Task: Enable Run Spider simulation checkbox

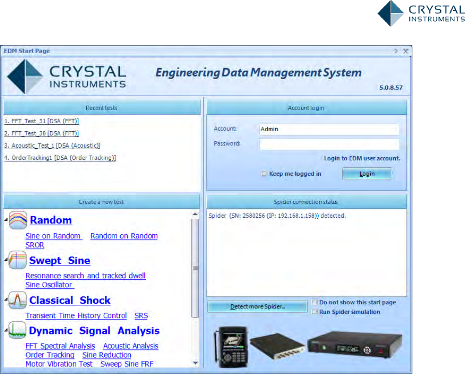Action: 314,312
